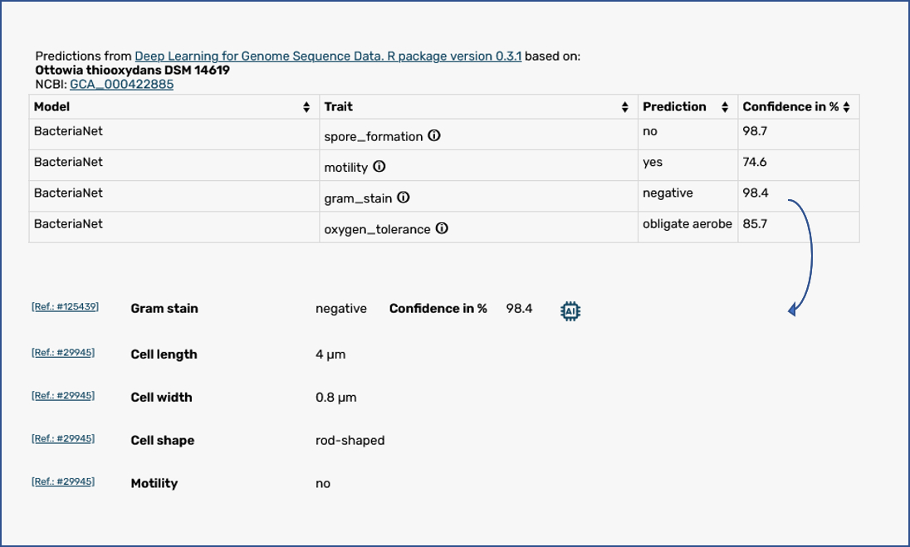This screenshot has height=547, width=910.
Task: Open reference #29945 beside Cell width
Action: click(63, 395)
